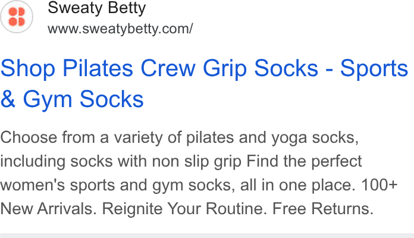Screen dimensions: 414x238
Task: Click the "Free Returns." text
Action: 323,208
